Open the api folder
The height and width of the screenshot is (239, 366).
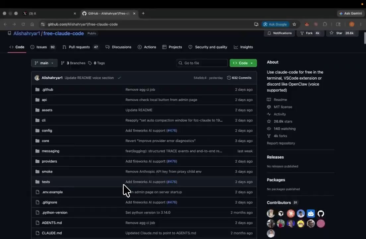click(x=44, y=100)
